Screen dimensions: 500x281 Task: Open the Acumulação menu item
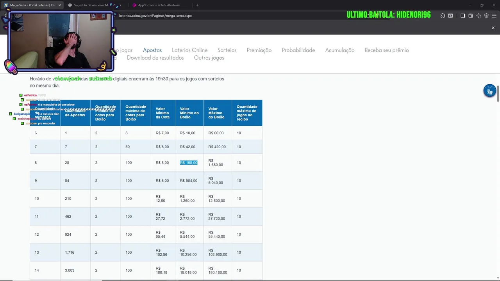tap(340, 50)
